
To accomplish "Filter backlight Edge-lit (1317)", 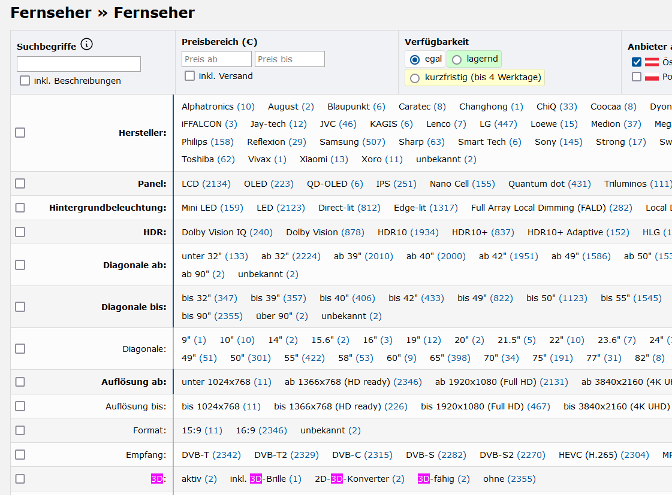I will pos(426,208).
